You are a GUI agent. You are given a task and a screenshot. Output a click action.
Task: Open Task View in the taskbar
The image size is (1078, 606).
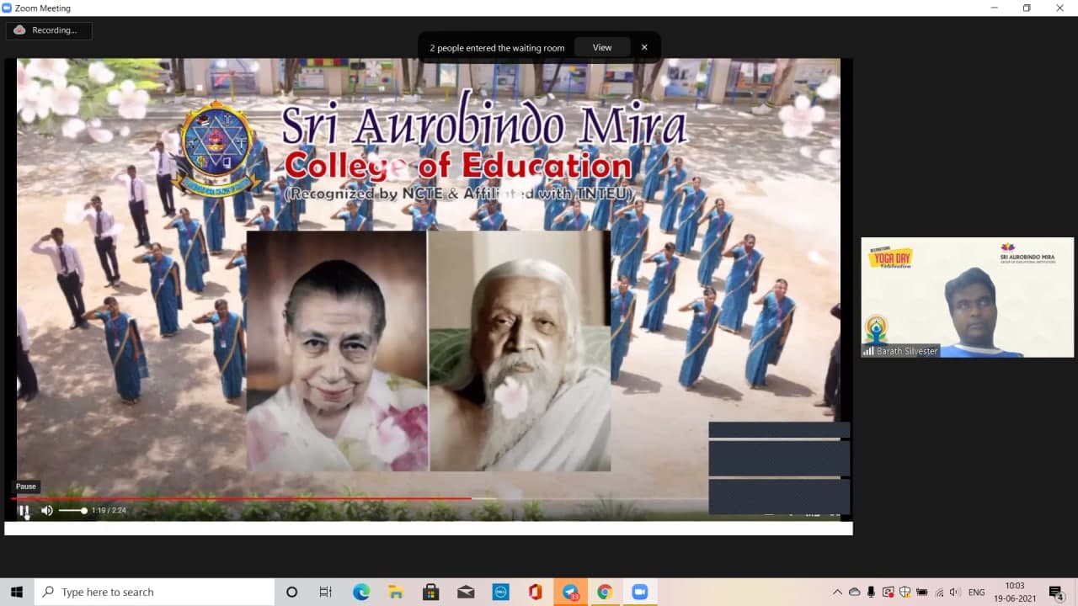[326, 593]
